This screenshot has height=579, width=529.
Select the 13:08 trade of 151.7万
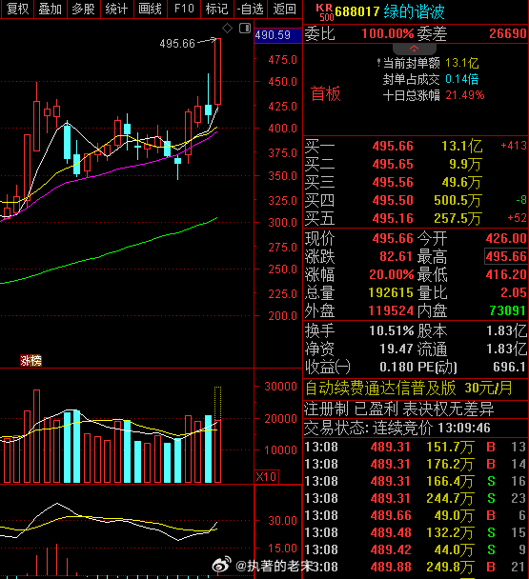(x=416, y=447)
